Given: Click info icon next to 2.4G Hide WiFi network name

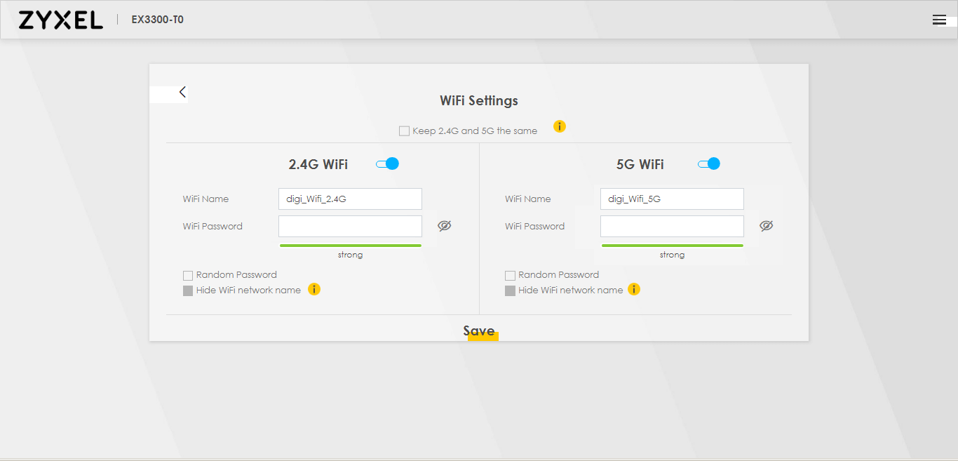Looking at the screenshot, I should point(314,290).
